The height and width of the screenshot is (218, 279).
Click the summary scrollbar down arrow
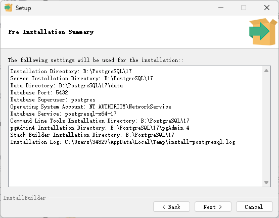point(266,183)
